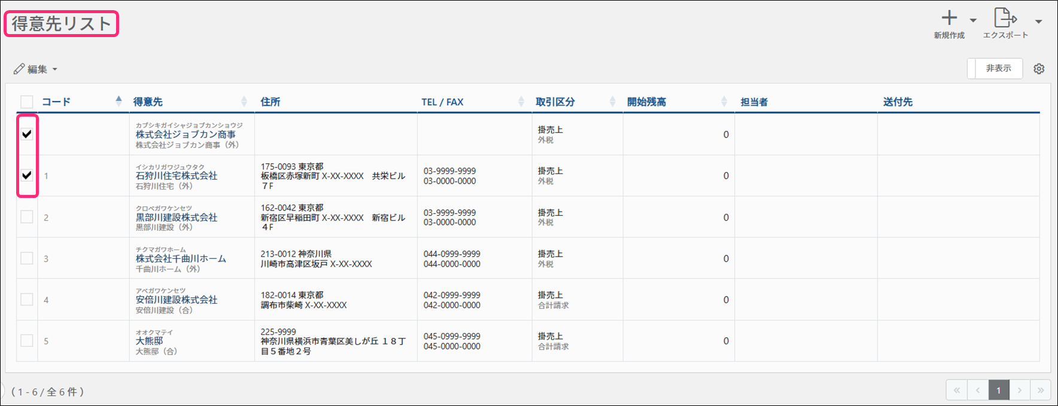Image resolution: width=1058 pixels, height=406 pixels.
Task: Click the pencil 編集 icon
Action: [19, 69]
